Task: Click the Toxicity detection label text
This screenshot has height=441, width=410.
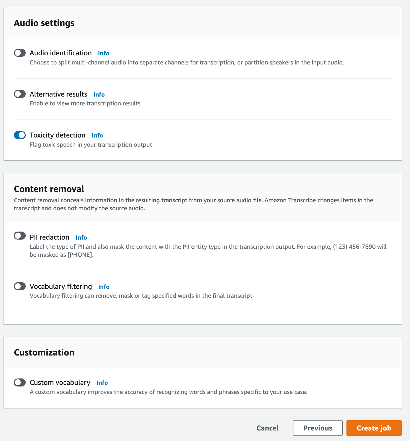Action: pos(57,135)
